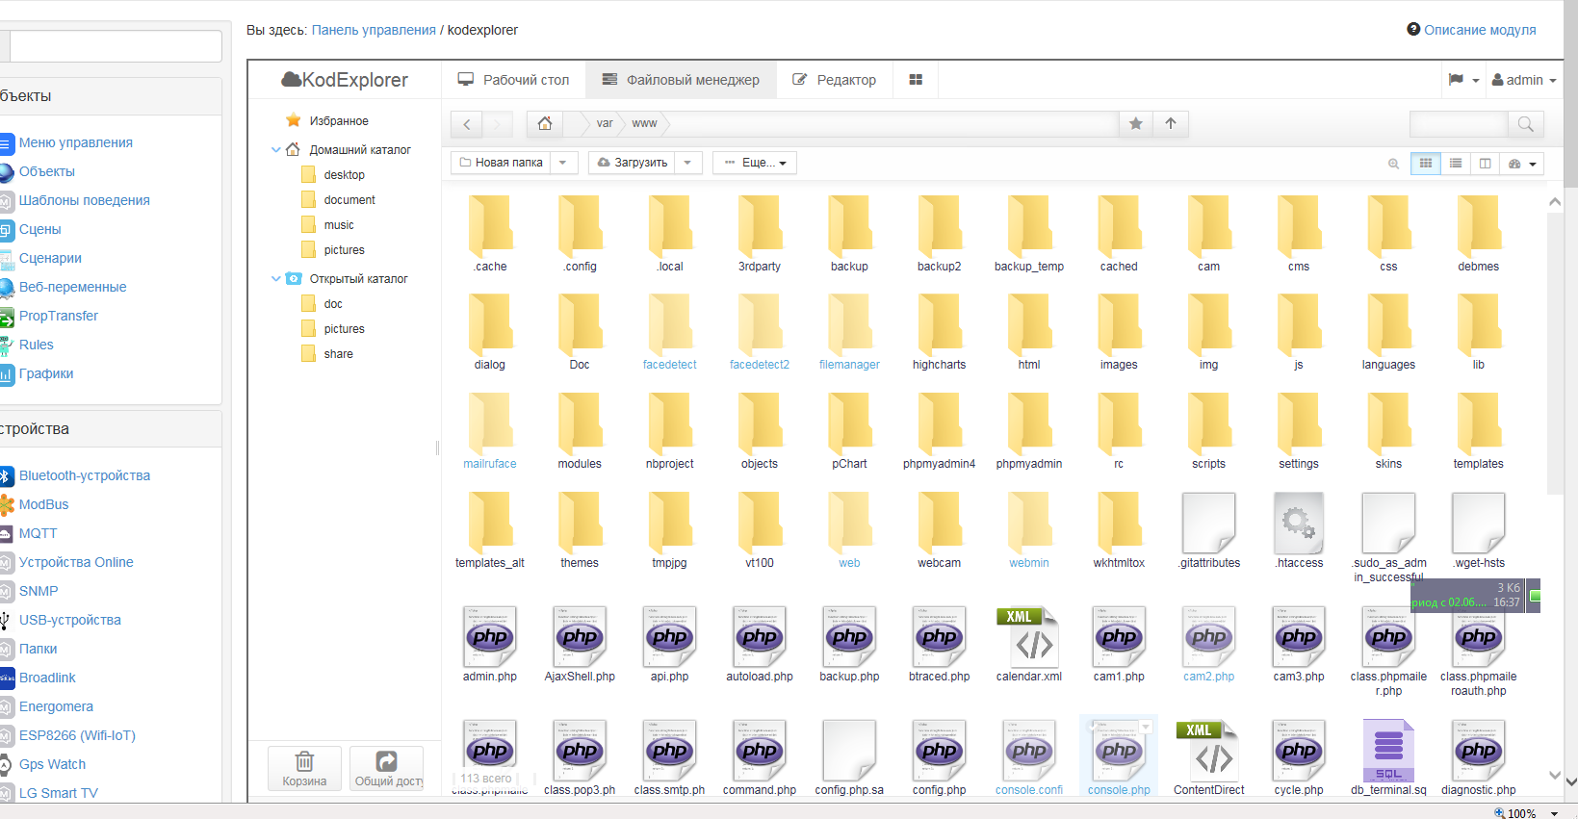
Task: Click the back navigation arrow
Action: [x=467, y=124]
